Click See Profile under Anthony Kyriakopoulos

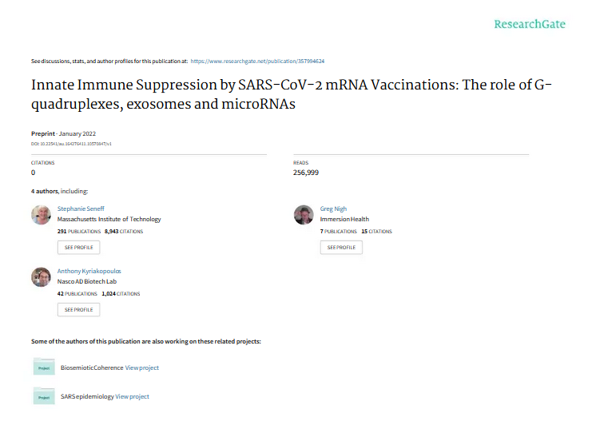[78, 310]
